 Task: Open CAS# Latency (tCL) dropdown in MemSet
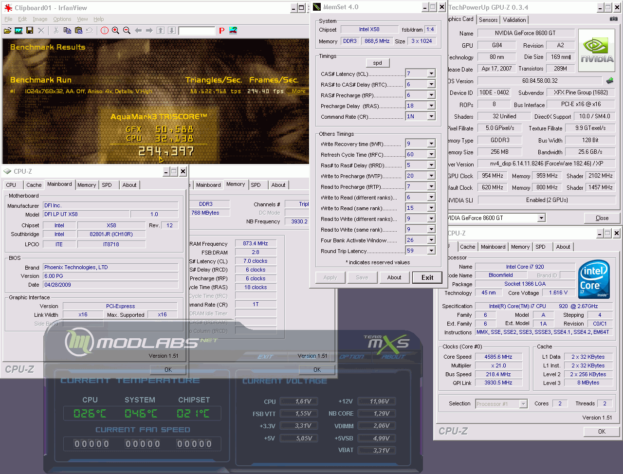431,73
